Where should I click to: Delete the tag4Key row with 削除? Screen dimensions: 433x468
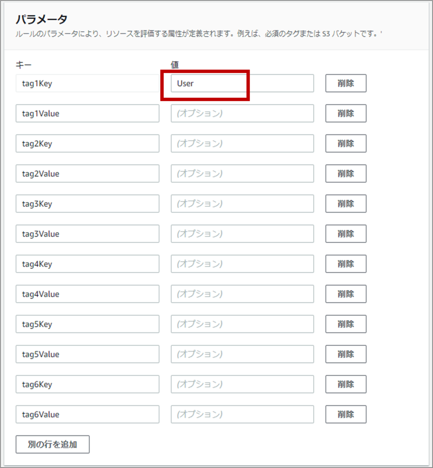click(346, 264)
